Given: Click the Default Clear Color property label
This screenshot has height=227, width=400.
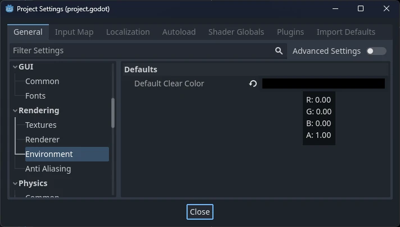Looking at the screenshot, I should click(x=169, y=84).
